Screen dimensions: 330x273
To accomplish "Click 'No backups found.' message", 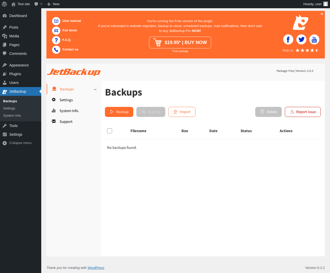I will click(x=122, y=148).
